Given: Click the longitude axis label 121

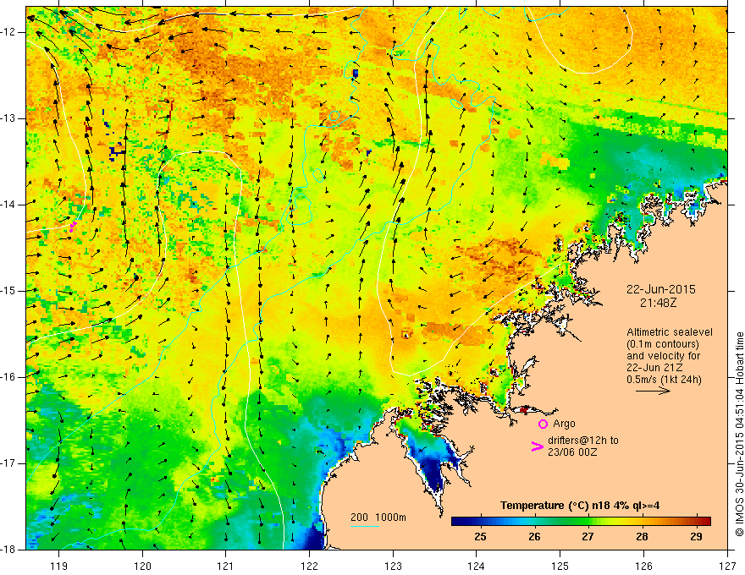Looking at the screenshot, I should (226, 566).
